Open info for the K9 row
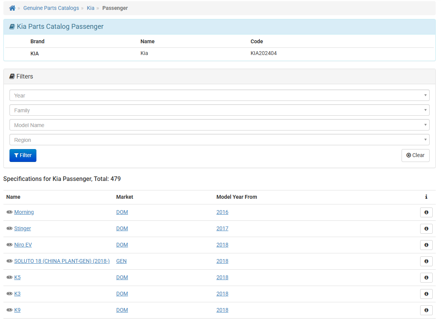 426,310
